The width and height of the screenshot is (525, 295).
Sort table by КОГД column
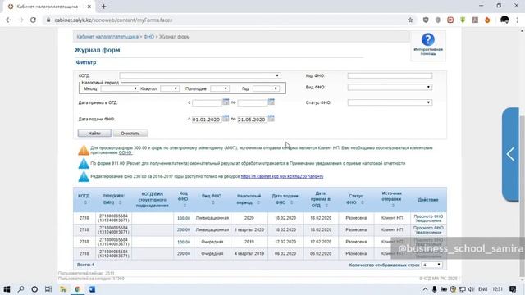[85, 202]
